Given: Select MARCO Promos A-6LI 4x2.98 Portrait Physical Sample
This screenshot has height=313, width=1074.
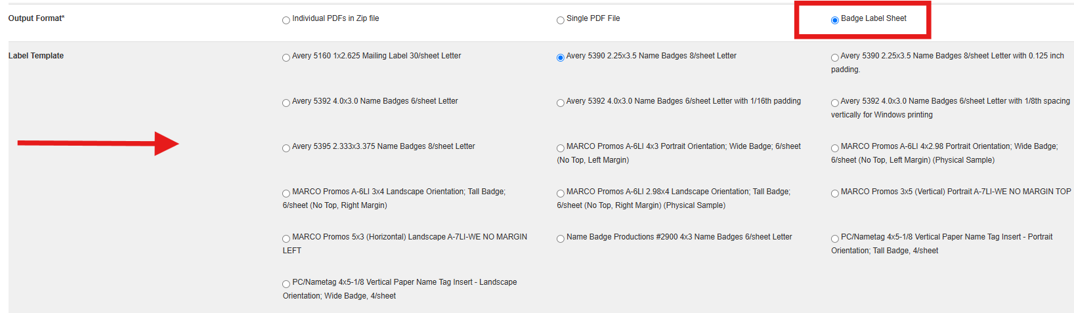Looking at the screenshot, I should click(x=835, y=148).
